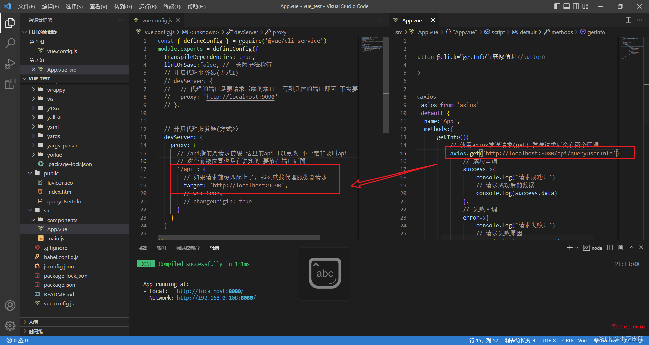Switch to the 调试控制台 panel tab
This screenshot has width=649, height=345.
point(188,248)
